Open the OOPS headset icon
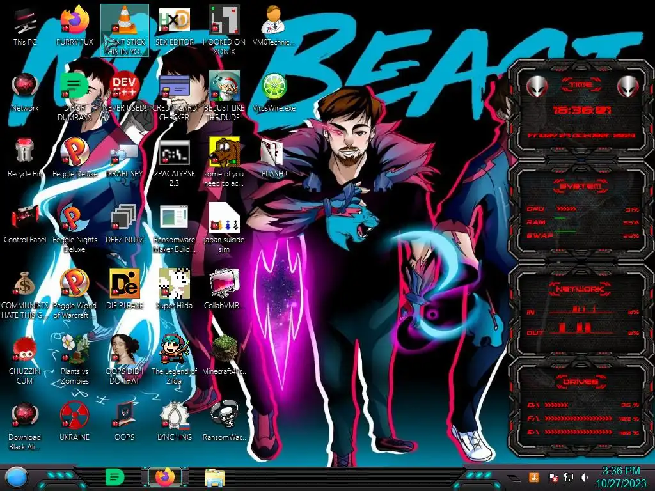This screenshot has width=655, height=491. pos(125,416)
